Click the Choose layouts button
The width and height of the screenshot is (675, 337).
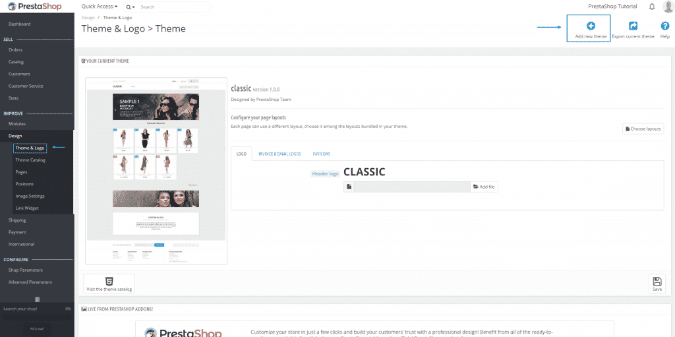pos(643,129)
